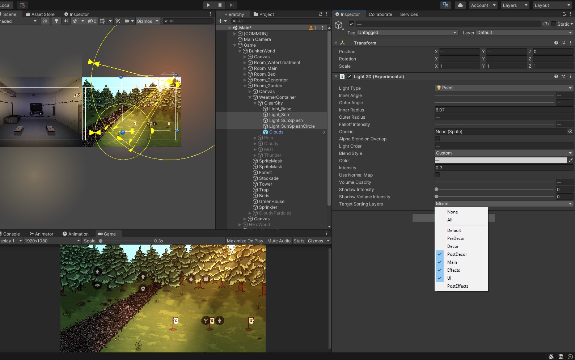Uncheck Effects sorting layer

(x=461, y=270)
